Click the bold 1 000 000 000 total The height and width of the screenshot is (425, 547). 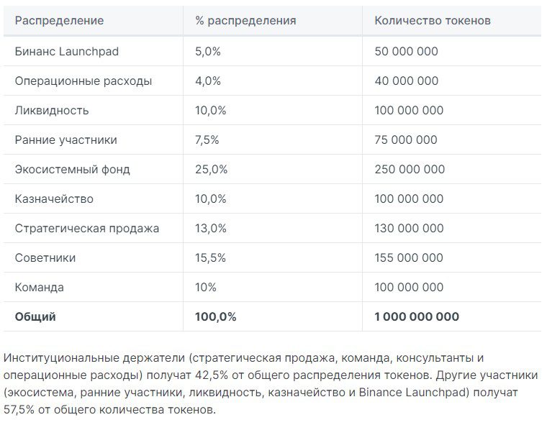[x=417, y=317]
